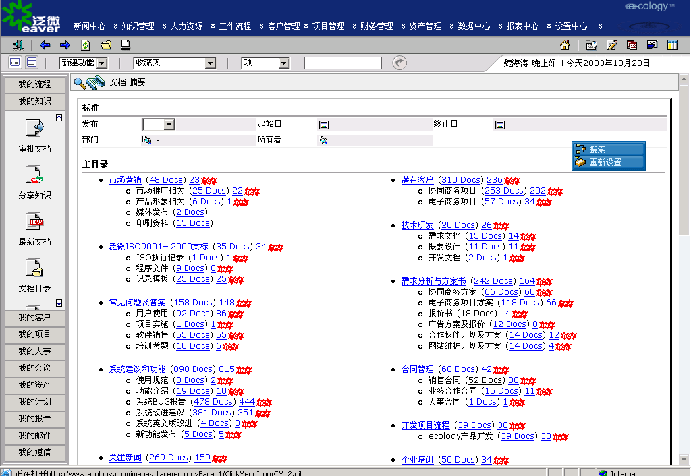Open the 市场营销 directory link

tap(125, 179)
